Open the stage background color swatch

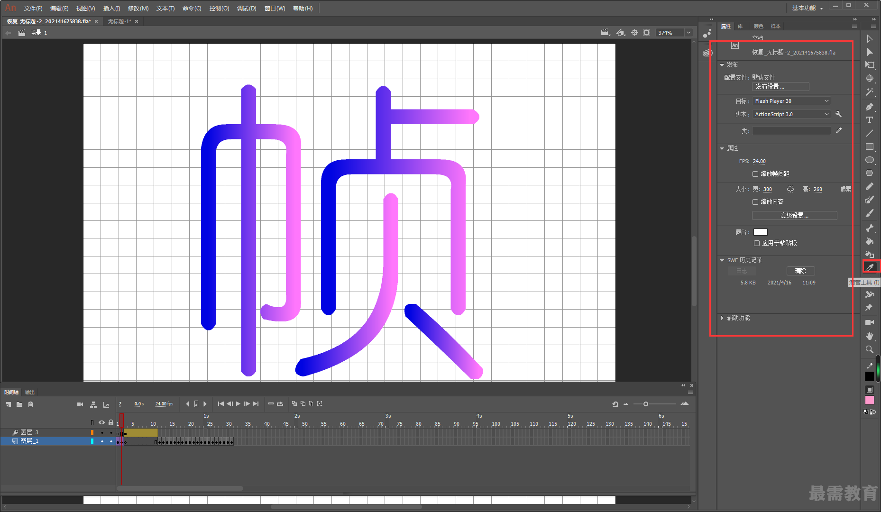pyautogui.click(x=761, y=232)
